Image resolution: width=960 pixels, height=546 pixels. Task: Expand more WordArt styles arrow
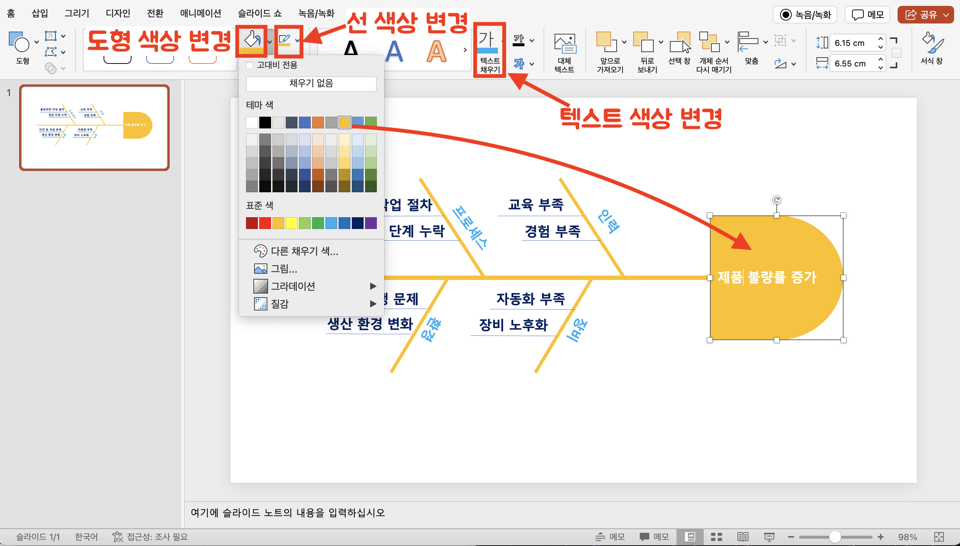465,50
